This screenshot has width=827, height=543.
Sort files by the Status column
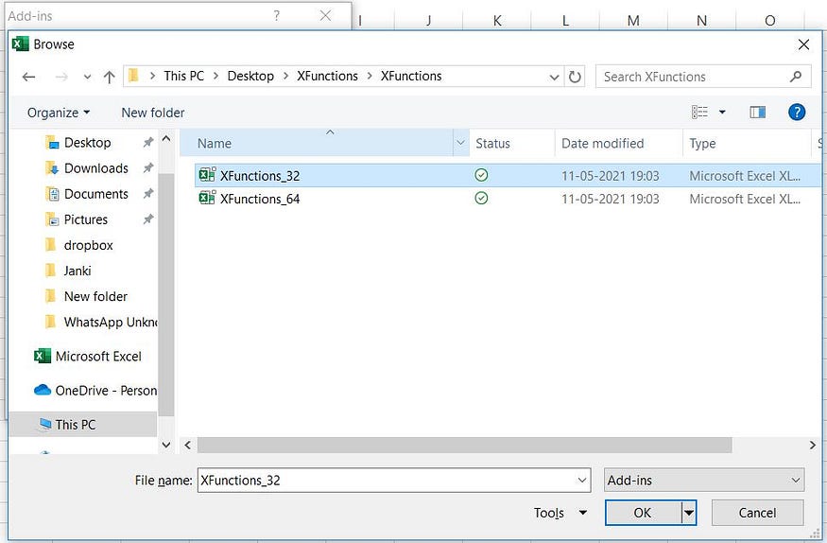pos(492,144)
